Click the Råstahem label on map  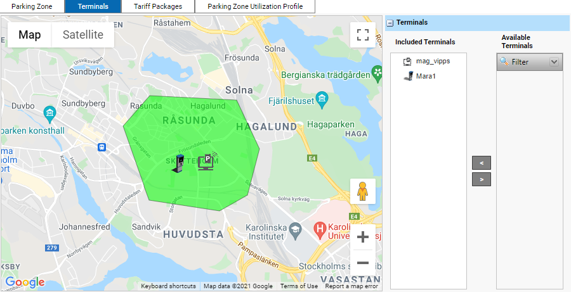pyautogui.click(x=172, y=23)
